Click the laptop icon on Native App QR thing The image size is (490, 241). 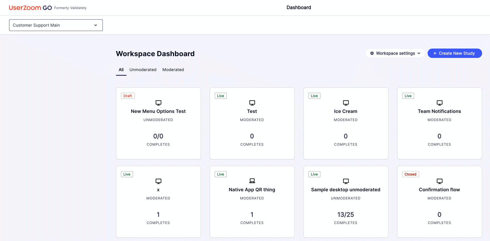pos(252,181)
